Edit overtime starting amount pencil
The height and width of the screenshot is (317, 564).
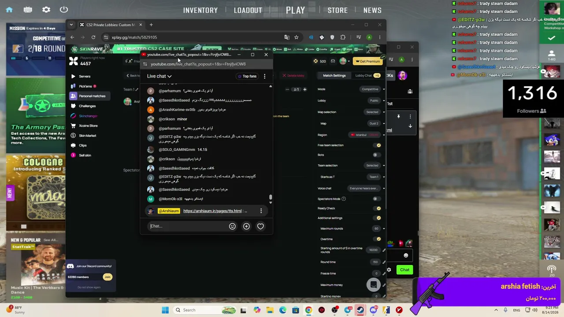tap(384, 250)
